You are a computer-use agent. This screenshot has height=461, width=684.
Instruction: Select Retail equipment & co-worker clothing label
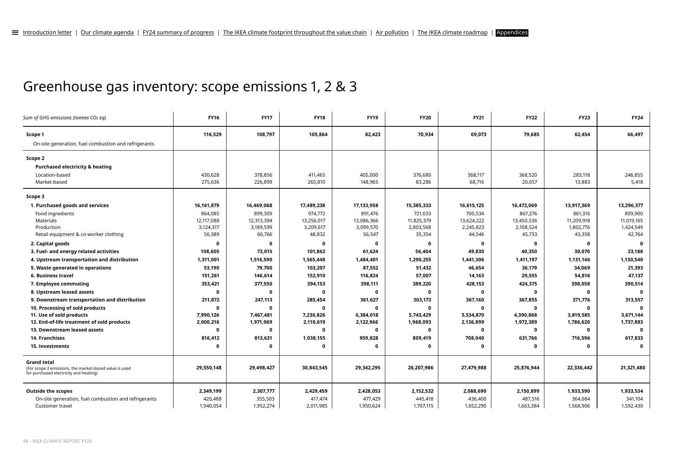[80, 234]
